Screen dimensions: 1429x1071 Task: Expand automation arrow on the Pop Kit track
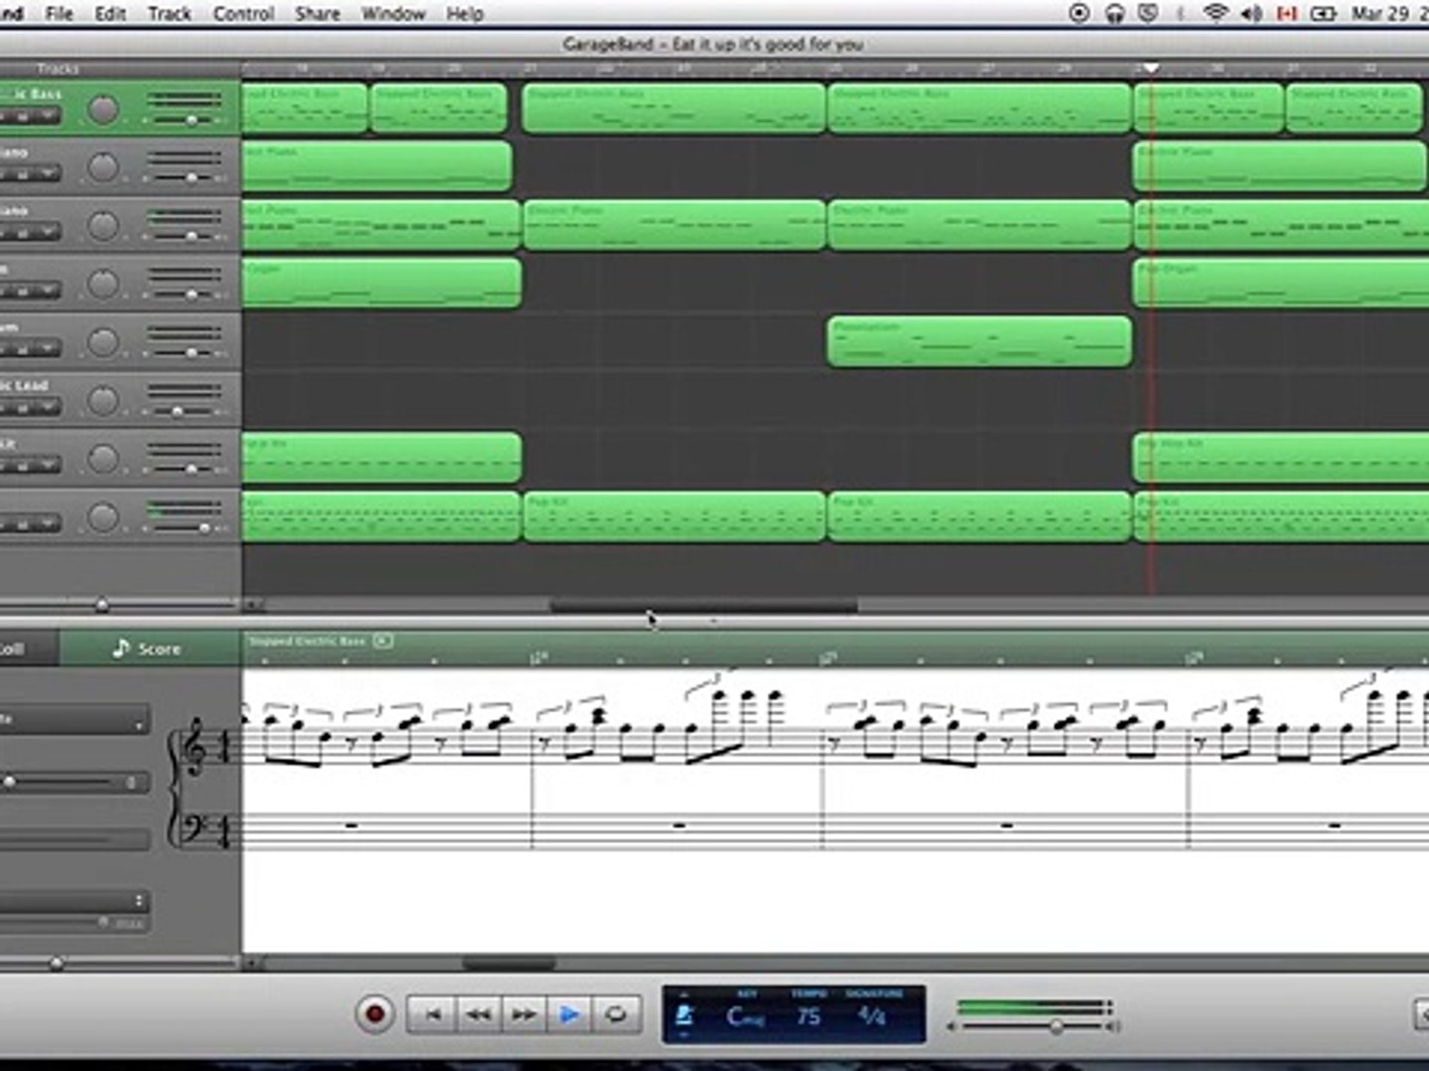(x=50, y=525)
